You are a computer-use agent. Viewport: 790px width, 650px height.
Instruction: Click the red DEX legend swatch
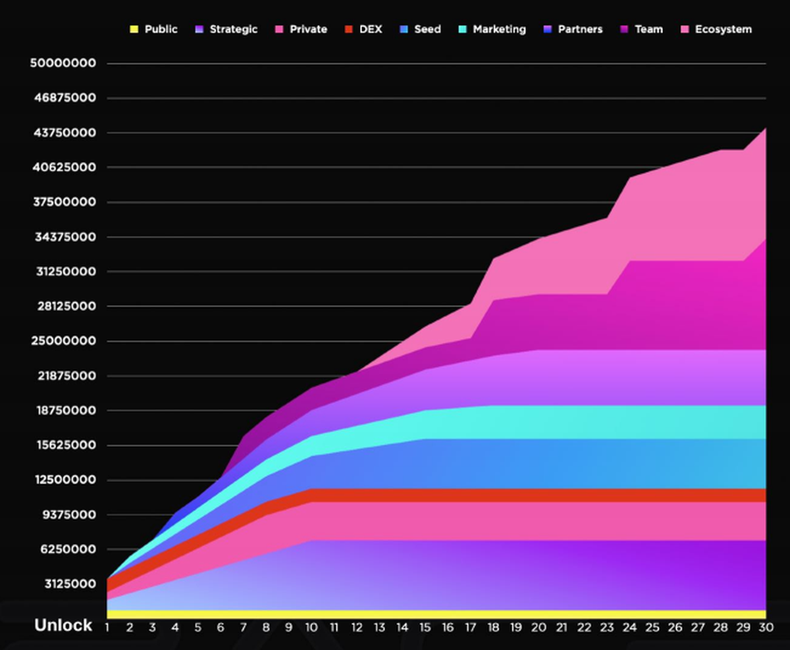click(x=349, y=30)
